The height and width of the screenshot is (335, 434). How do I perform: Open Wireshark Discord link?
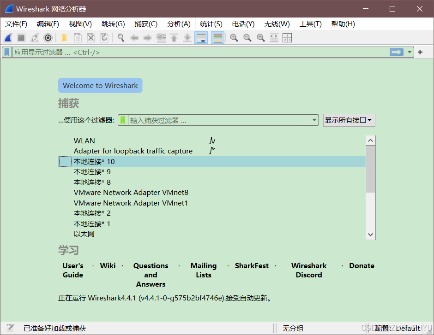[x=309, y=270]
